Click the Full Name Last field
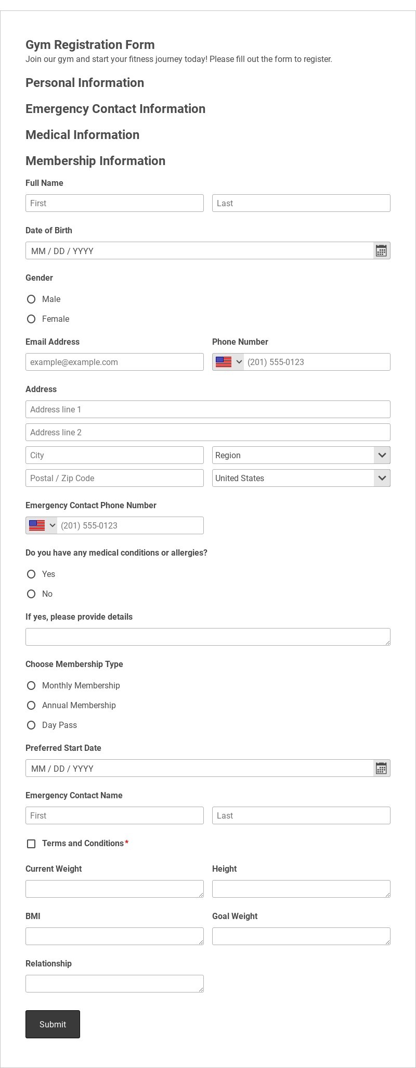This screenshot has height=1068, width=416. pos(301,203)
